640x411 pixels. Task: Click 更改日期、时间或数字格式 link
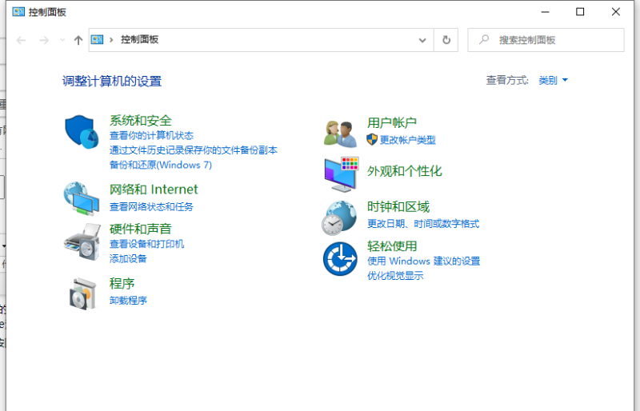(423, 224)
